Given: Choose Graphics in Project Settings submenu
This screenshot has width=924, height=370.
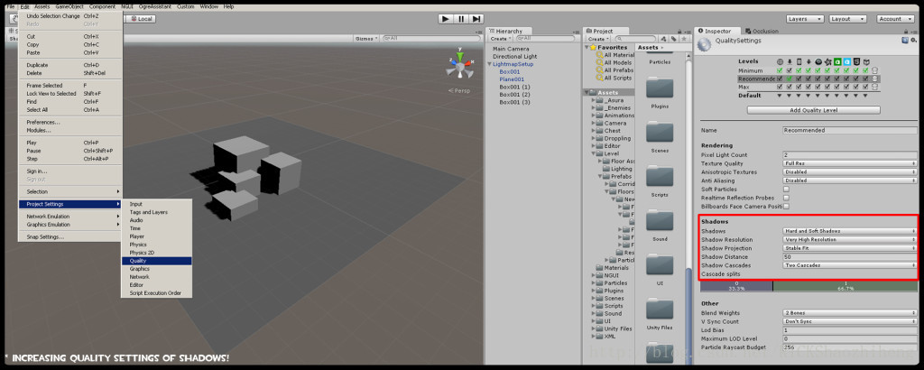Looking at the screenshot, I should [157, 269].
